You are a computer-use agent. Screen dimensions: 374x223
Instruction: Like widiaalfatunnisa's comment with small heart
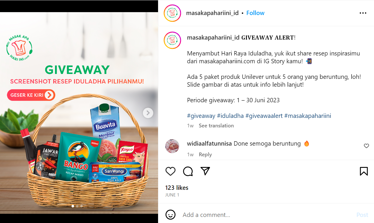pyautogui.click(x=366, y=146)
